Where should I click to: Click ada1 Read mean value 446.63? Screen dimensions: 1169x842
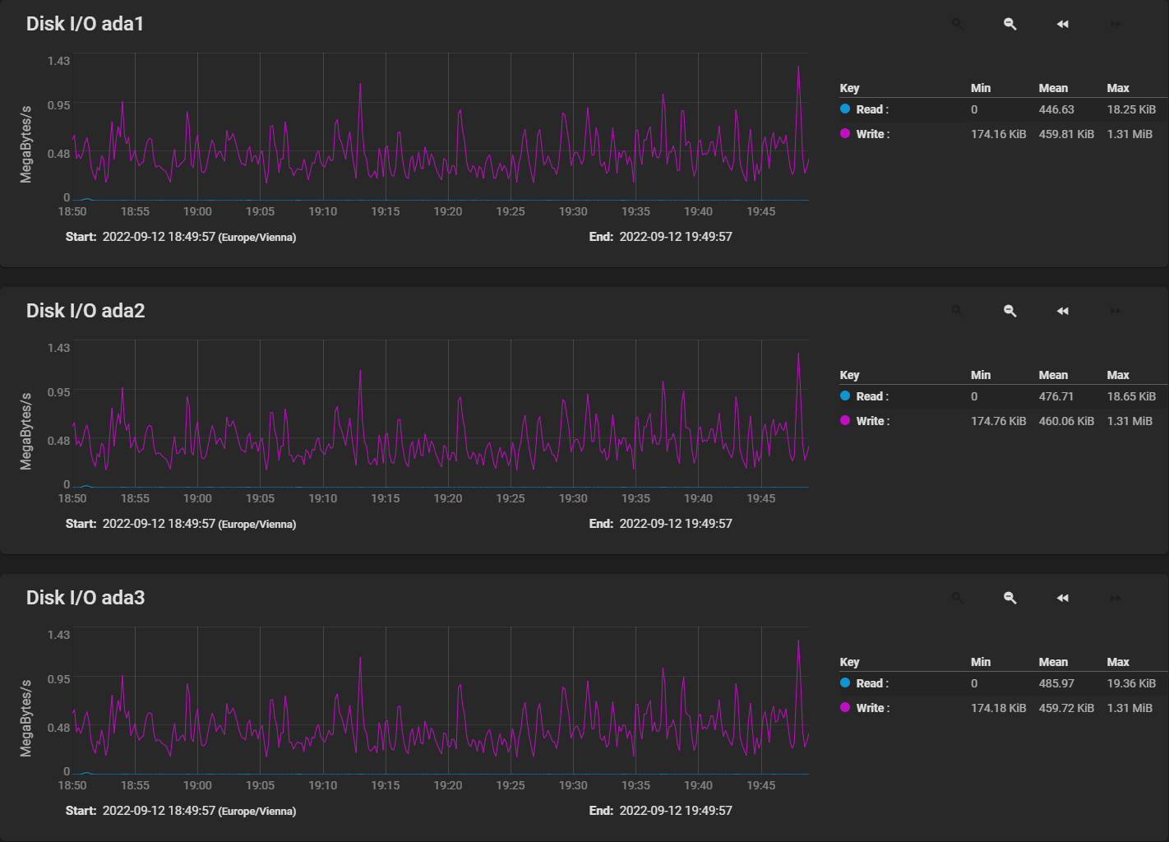1056,109
